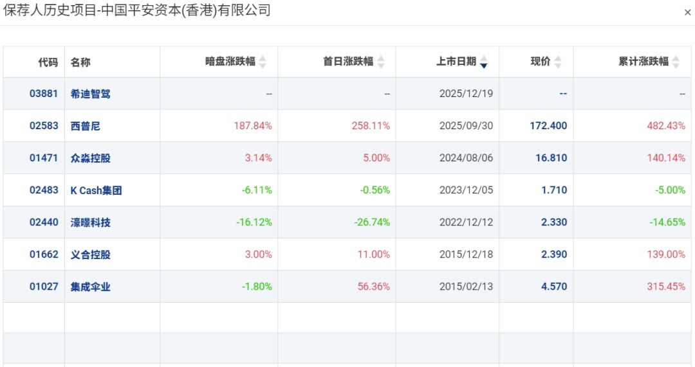The height and width of the screenshot is (367, 695).
Task: Sort by 累计涨跌幅 column arrows
Action: click(676, 62)
